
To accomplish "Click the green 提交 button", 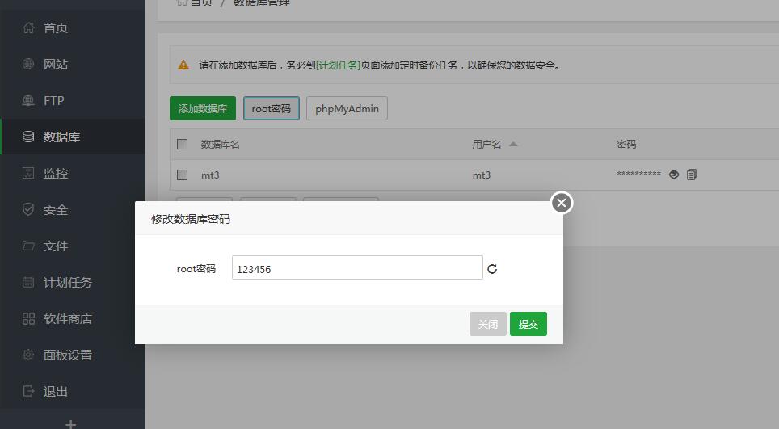I will tap(528, 324).
